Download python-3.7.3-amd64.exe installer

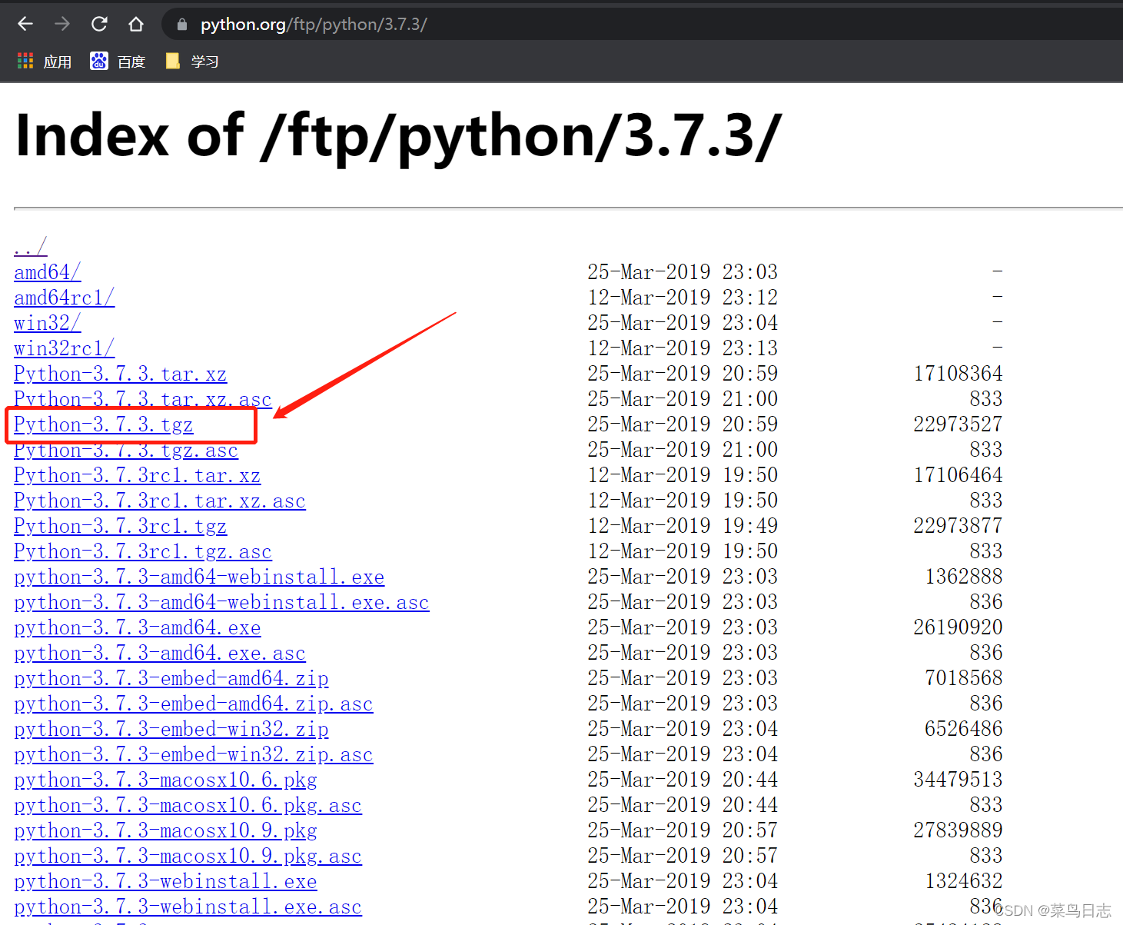[x=138, y=627]
